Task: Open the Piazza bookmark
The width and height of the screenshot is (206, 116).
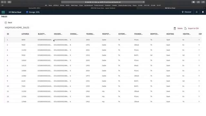Action: [135, 5]
